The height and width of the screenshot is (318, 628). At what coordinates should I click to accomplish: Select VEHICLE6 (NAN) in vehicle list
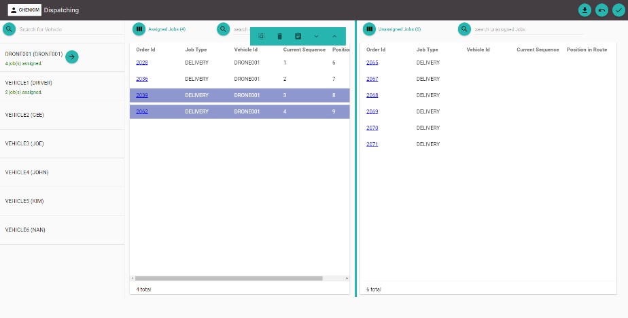62,230
